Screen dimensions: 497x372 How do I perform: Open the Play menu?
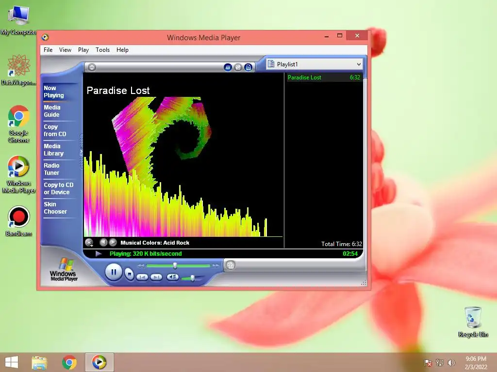point(83,50)
